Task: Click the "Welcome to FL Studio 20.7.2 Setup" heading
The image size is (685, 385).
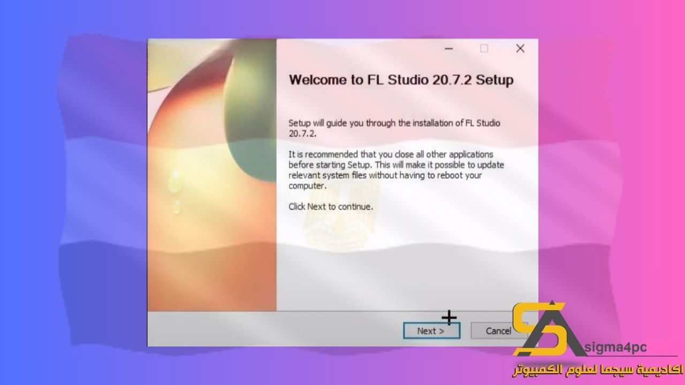Action: (401, 80)
